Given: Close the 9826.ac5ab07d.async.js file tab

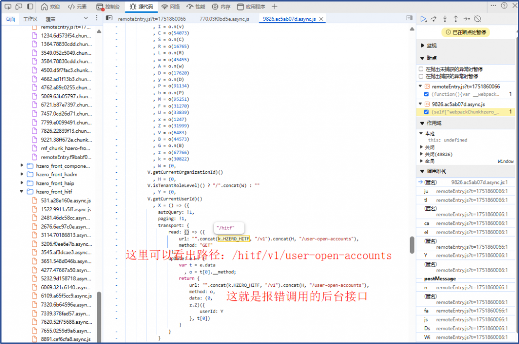Looking at the screenshot, I should [320, 19].
